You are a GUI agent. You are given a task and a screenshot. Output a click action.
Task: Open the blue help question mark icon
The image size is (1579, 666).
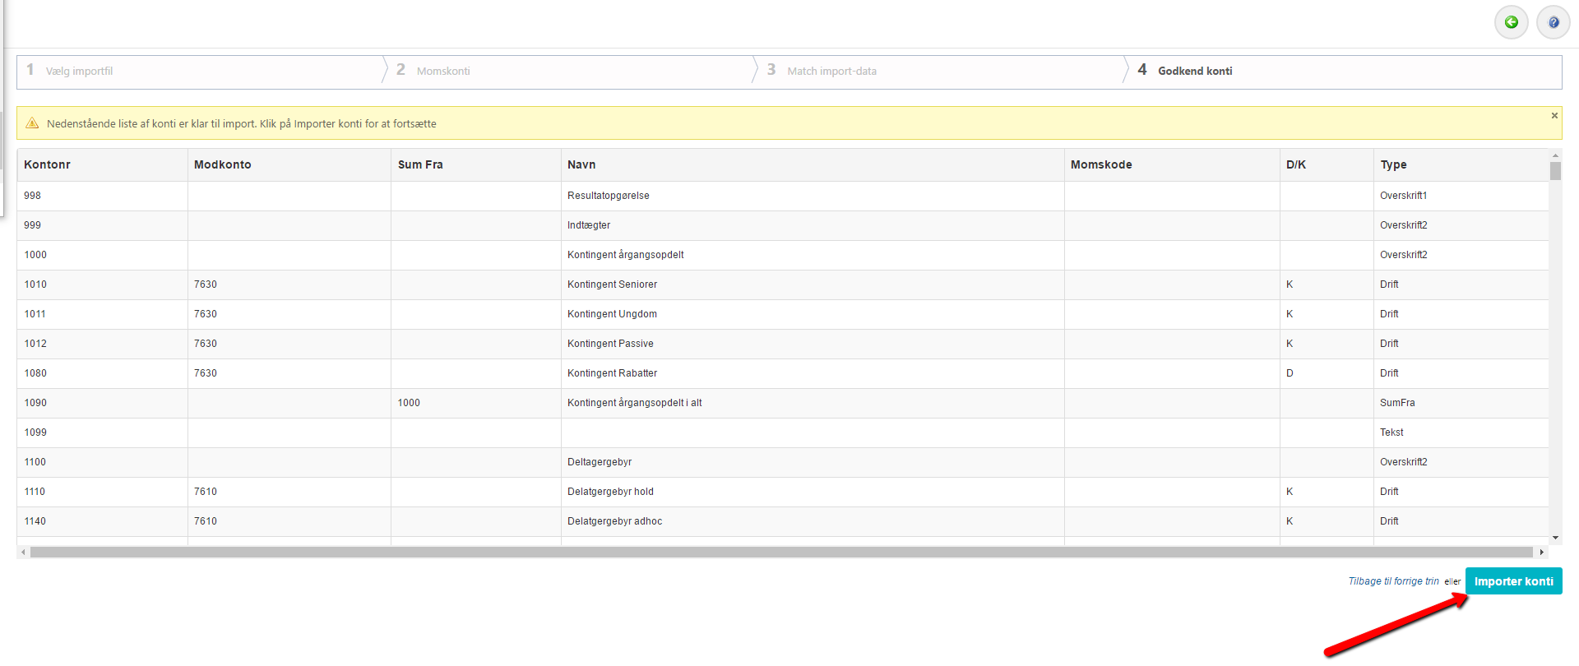[x=1553, y=22]
